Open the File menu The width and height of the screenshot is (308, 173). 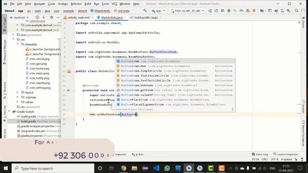click(12, 4)
